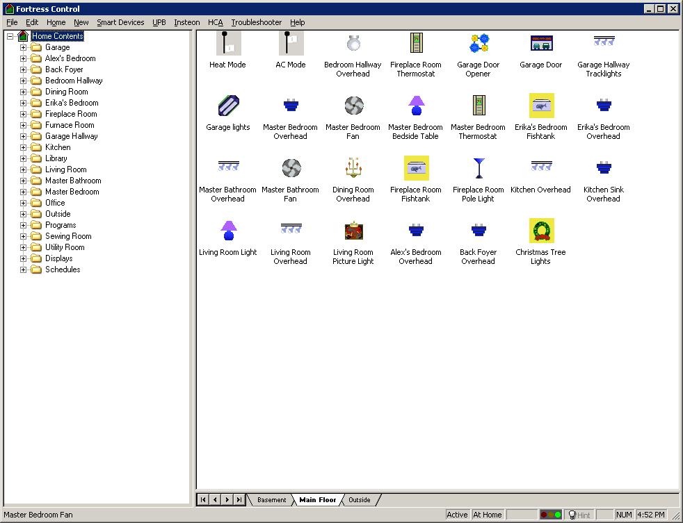Select the Fireplace Room Thermostat icon
Image resolution: width=683 pixels, height=523 pixels.
point(416,44)
